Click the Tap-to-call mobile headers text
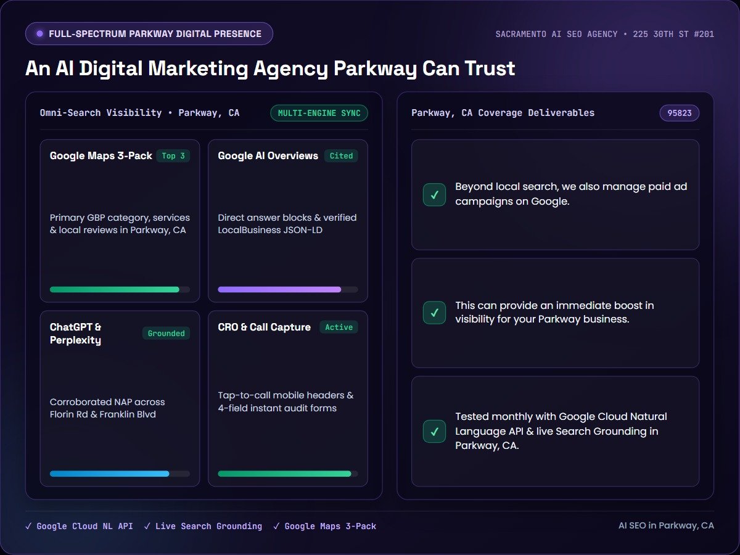740x555 pixels. 286,402
